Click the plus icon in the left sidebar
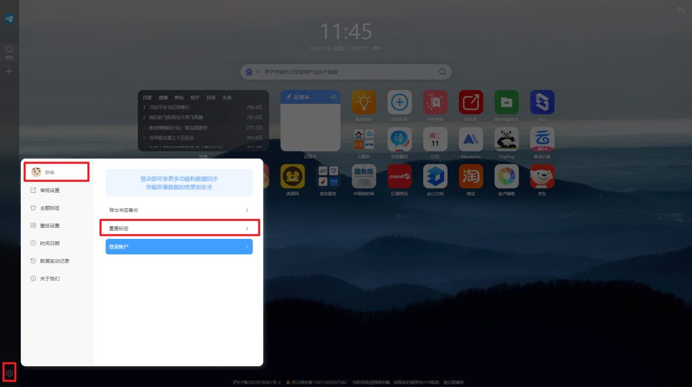 coord(9,72)
